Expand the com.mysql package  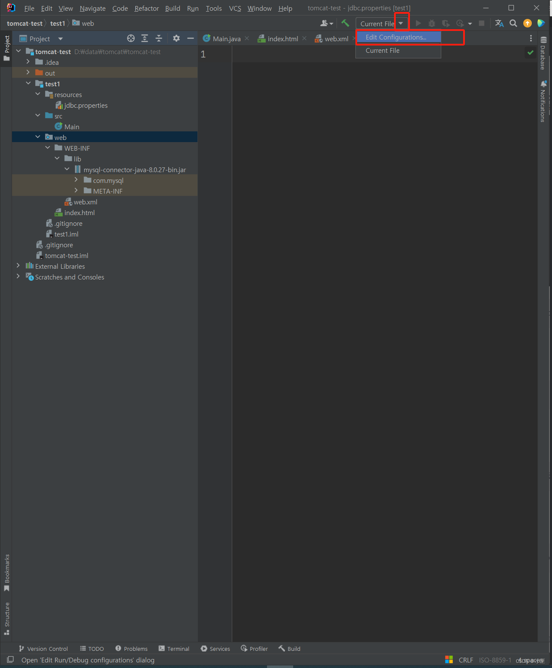76,180
